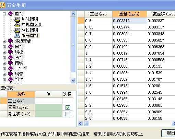This screenshot has height=139, width=175.
Task: Expand the 角钢 tree node
Action: click(x=4, y=58)
